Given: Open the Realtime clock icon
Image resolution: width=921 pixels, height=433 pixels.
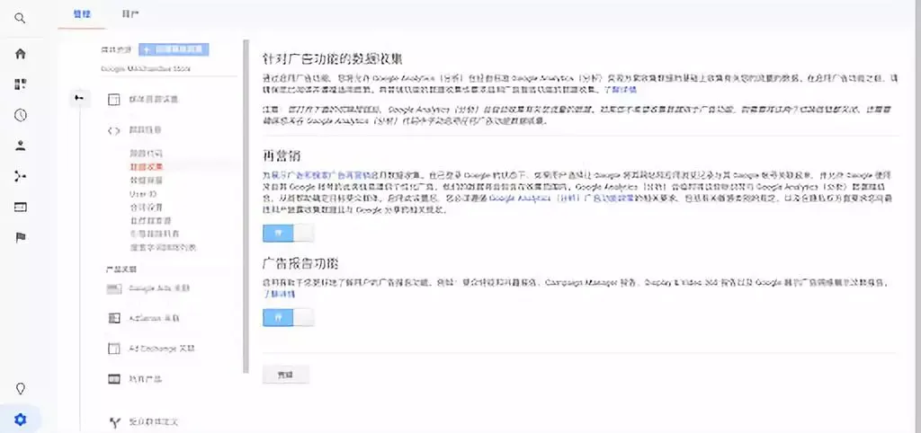Looking at the screenshot, I should point(20,116).
